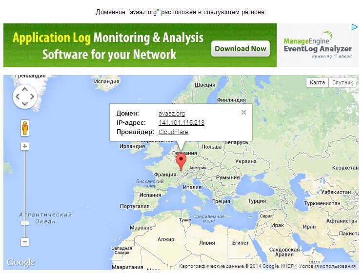The width and height of the screenshot is (363, 274).
Task: Click the ManageEngine EventLog Analyzer logo
Action: coord(317,45)
